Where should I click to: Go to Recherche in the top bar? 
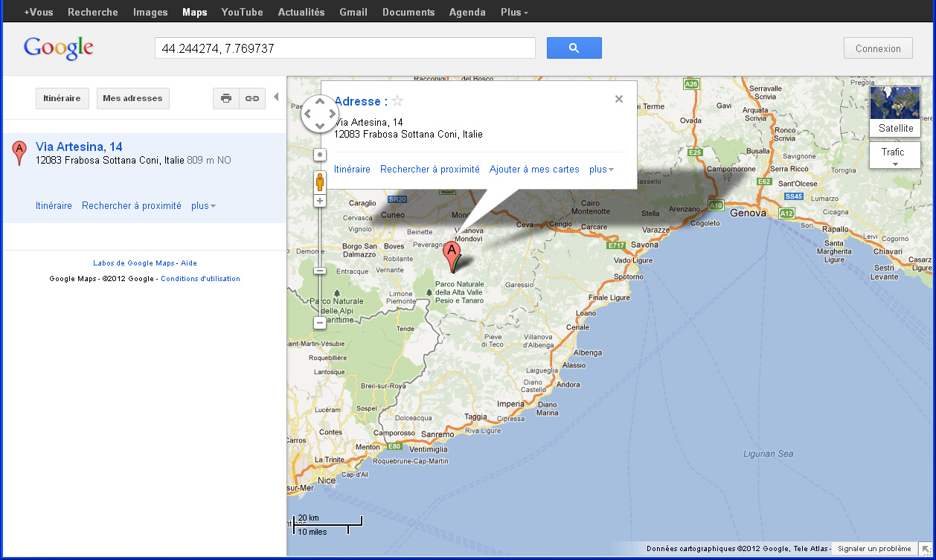point(93,12)
